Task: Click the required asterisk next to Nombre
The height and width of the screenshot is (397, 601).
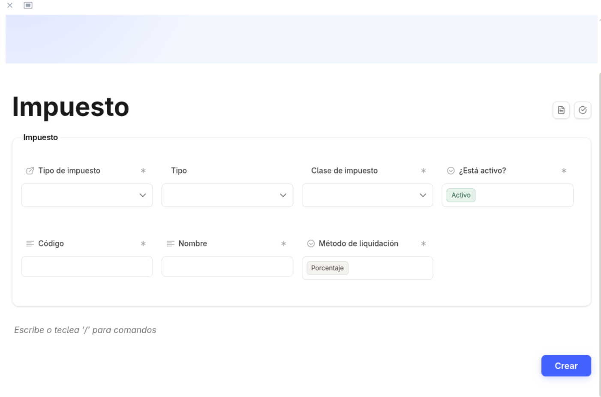Action: click(x=283, y=244)
